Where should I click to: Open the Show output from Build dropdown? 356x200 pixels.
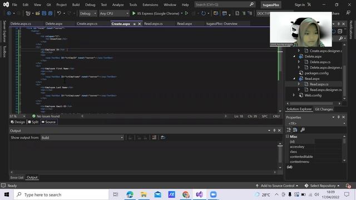pos(82,138)
